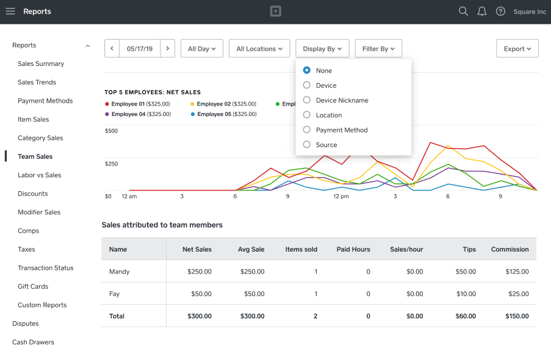Viewport: 551px width, 356px height.
Task: Click the Employee 02 yellow legend dot
Action: click(x=192, y=104)
